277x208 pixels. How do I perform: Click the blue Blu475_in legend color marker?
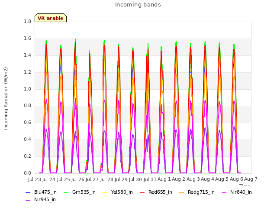coord(28,192)
